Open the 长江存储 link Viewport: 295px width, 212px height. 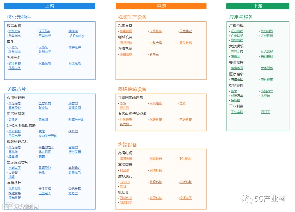click(45, 189)
